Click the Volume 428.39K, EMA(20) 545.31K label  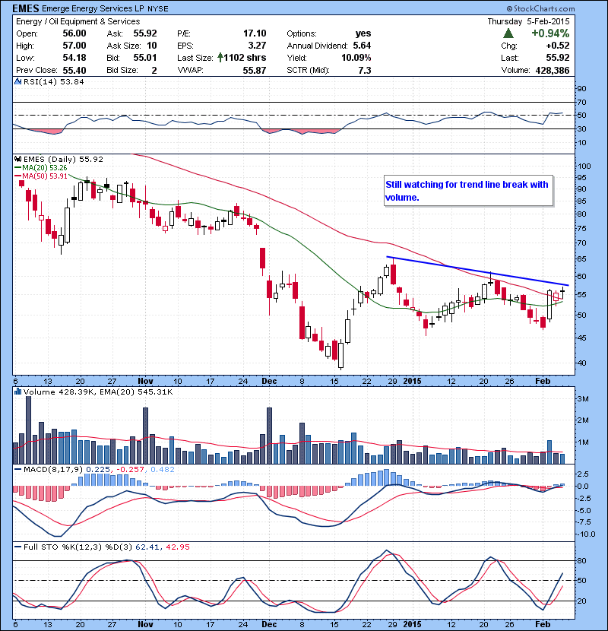98,392
